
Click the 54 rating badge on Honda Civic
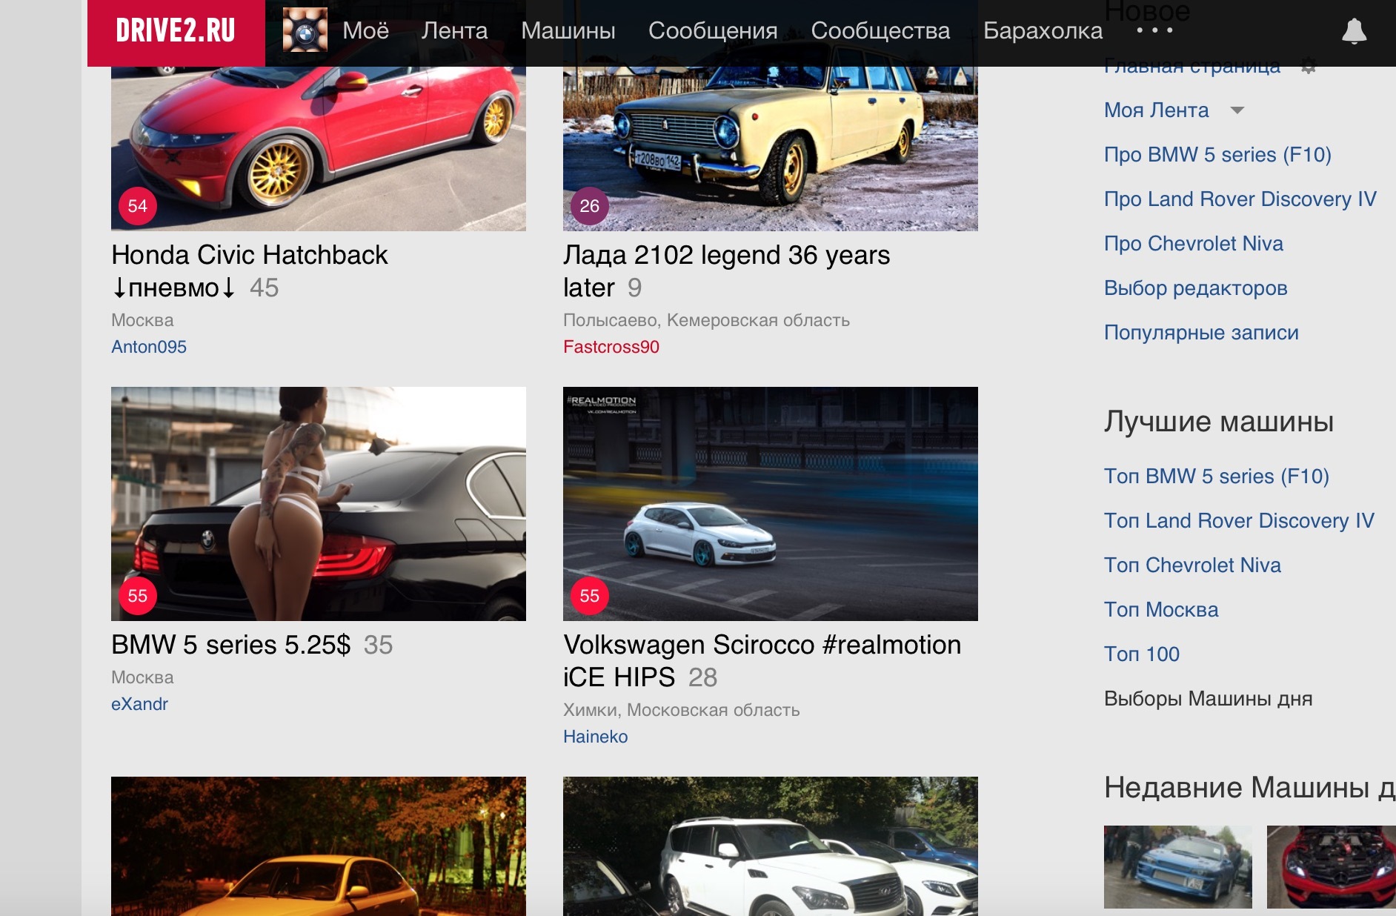[x=138, y=206]
